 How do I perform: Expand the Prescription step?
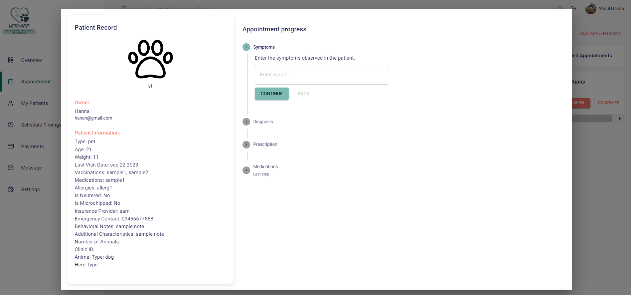point(265,144)
